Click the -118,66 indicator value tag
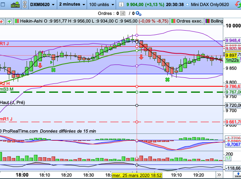Screen dimensions: 241x179 point(233,168)
